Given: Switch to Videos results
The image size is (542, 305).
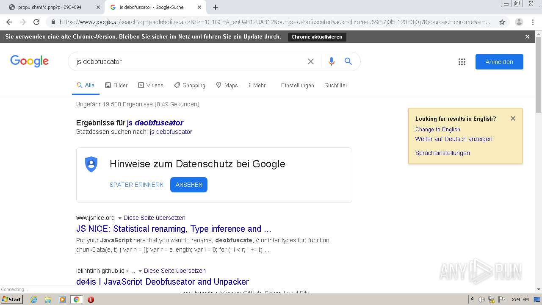Looking at the screenshot, I should tap(151, 85).
